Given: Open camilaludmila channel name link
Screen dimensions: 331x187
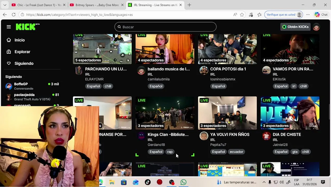Looking at the screenshot, I should (x=158, y=79).
